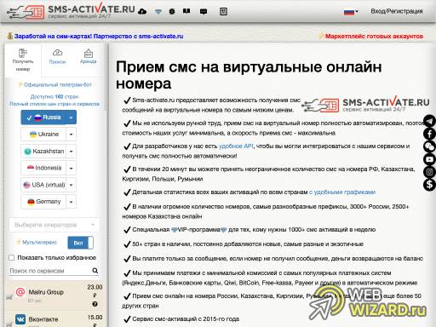Expand the Germany dropdown arrow
436x327 pixels.
(71, 202)
